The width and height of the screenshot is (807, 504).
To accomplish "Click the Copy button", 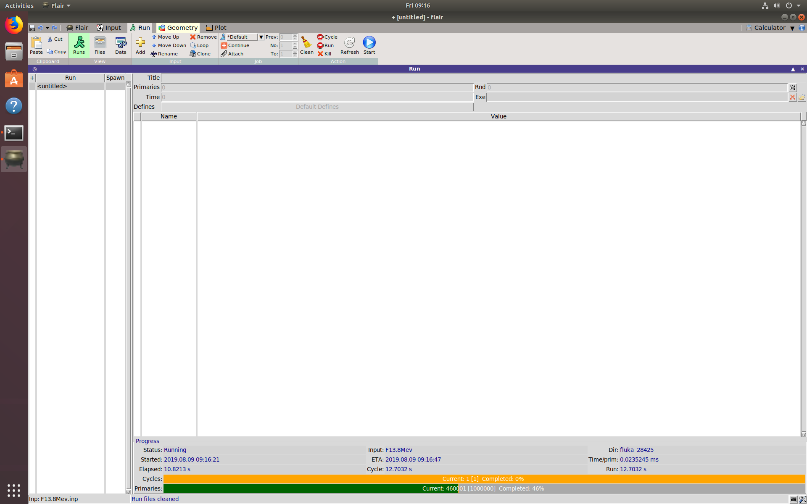I will coord(56,52).
